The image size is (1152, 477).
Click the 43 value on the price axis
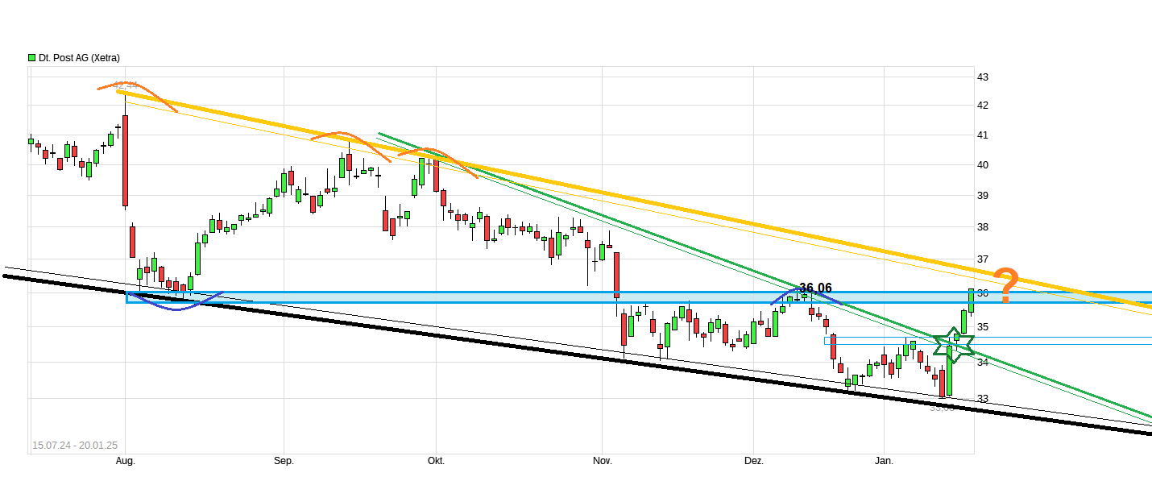click(x=983, y=77)
